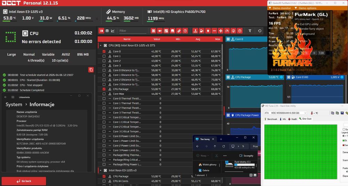Image resolution: width=348 pixels, height=186 pixels.
Task: Select Widok główny in Explorer sidebar
Action: (207, 165)
